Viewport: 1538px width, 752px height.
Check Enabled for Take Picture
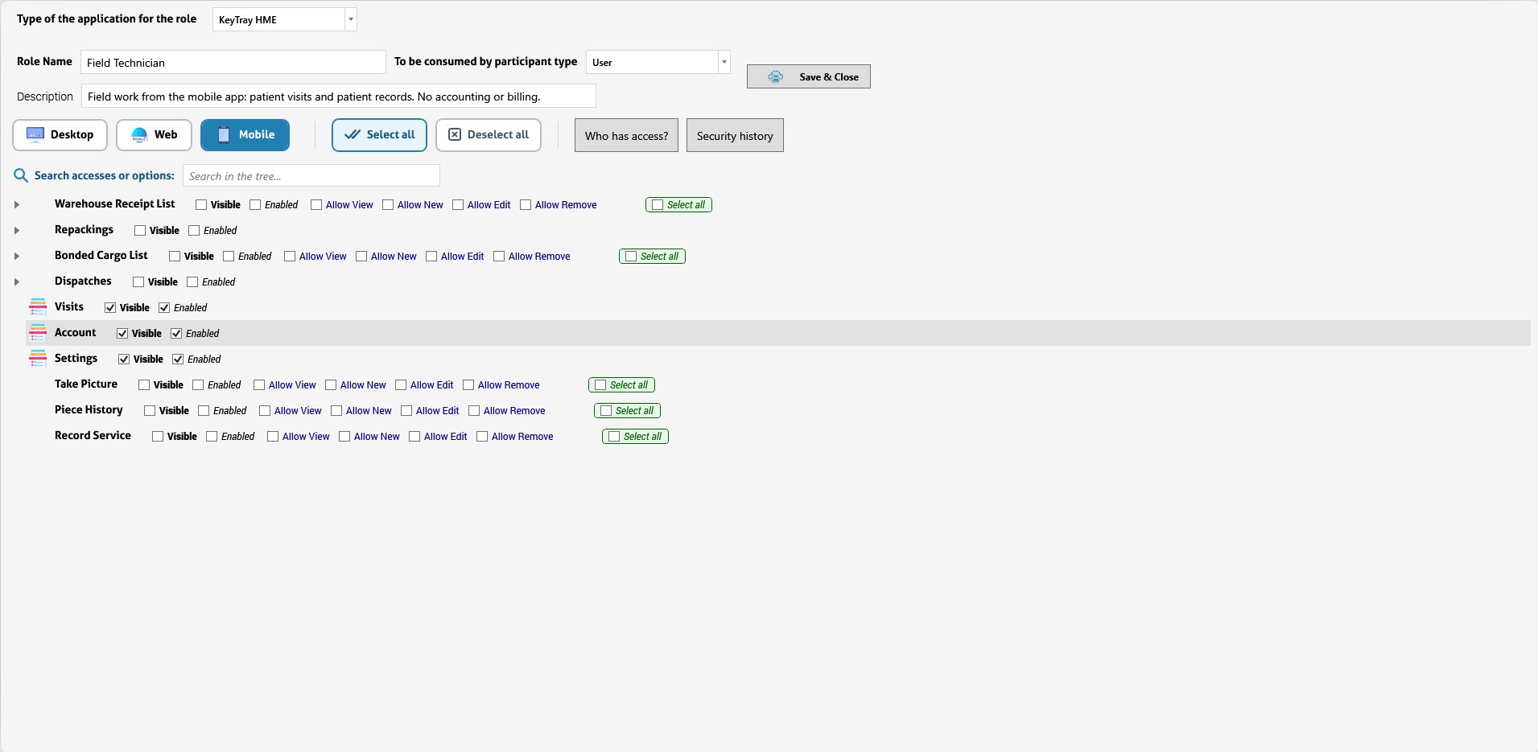(x=198, y=385)
